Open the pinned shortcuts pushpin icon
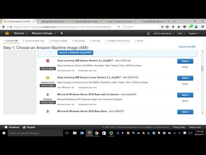 click(61, 33)
